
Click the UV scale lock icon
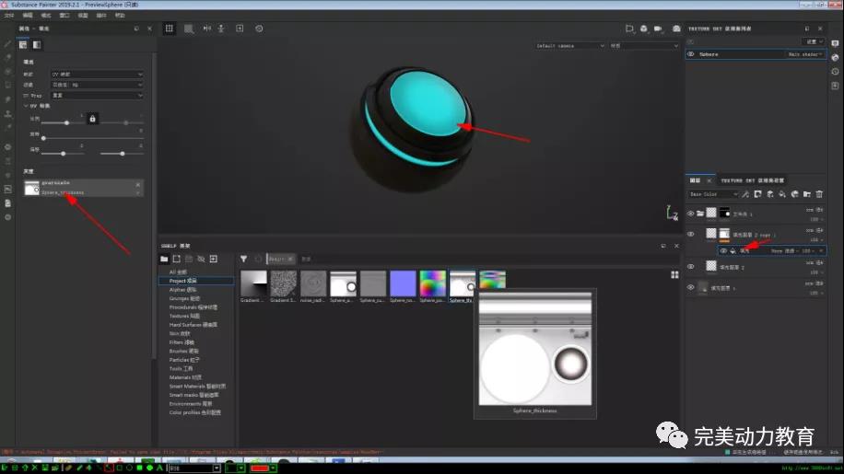[x=92, y=119]
